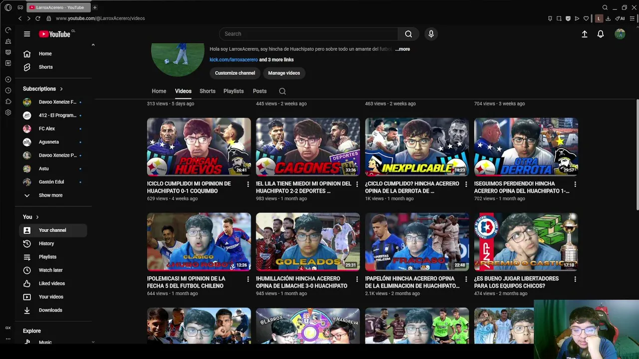
Task: Go to Shorts in sidebar
Action: point(53,67)
